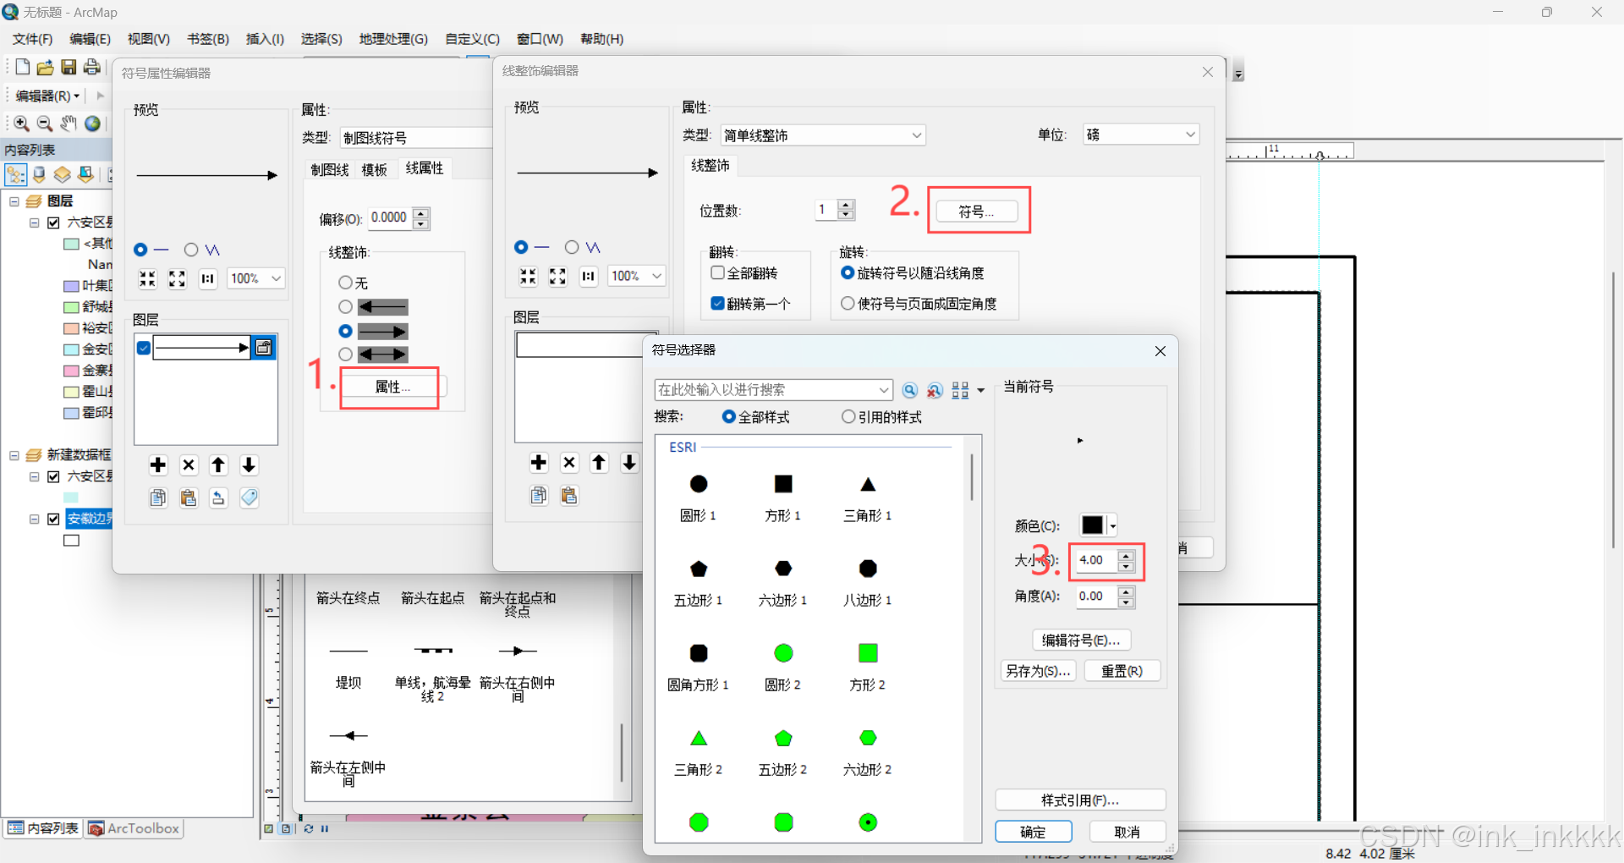Open the 自定义(C) menu
This screenshot has height=863, width=1624.
(472, 39)
